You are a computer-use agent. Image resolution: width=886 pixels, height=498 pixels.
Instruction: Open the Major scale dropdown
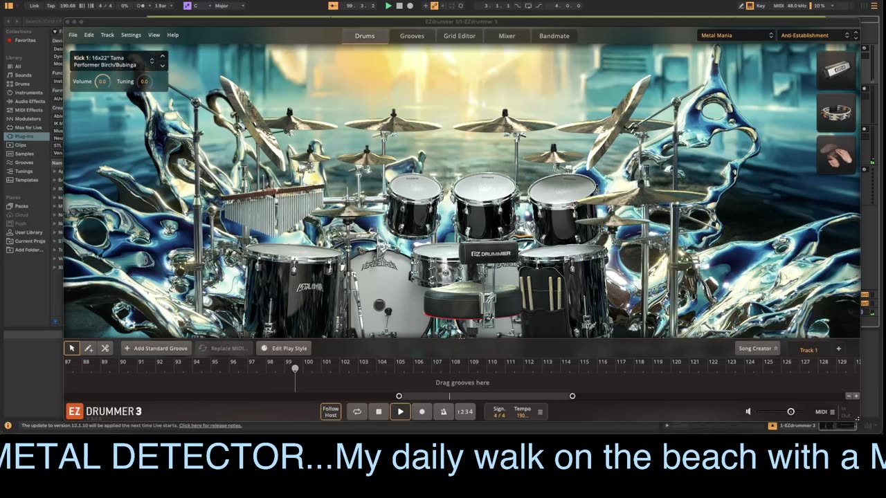(229, 6)
